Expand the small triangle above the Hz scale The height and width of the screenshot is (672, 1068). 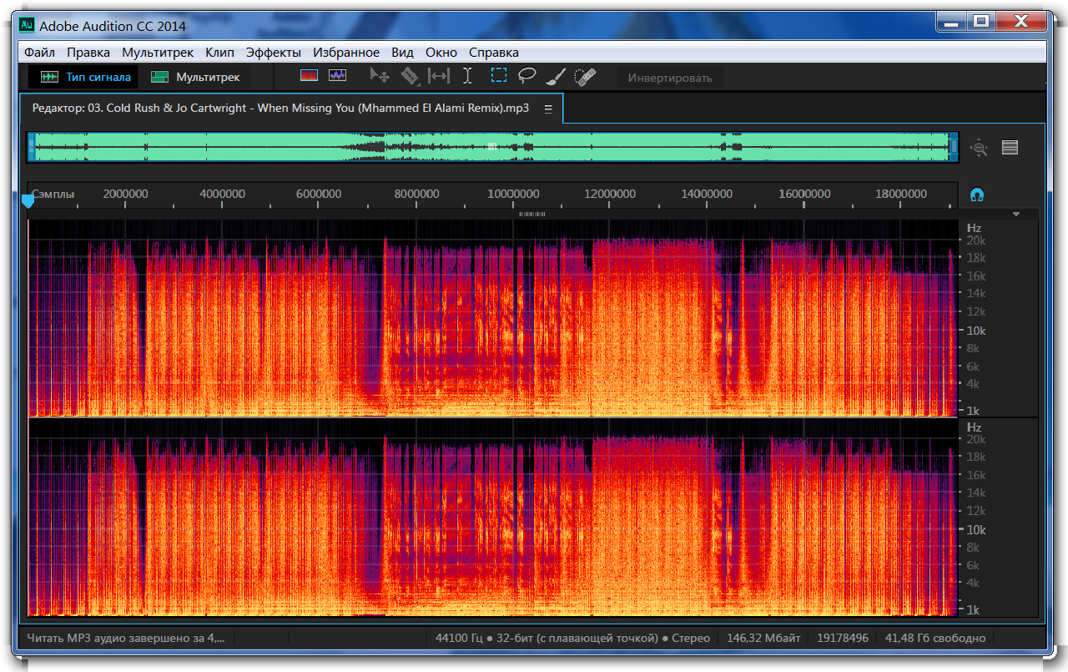1015,215
